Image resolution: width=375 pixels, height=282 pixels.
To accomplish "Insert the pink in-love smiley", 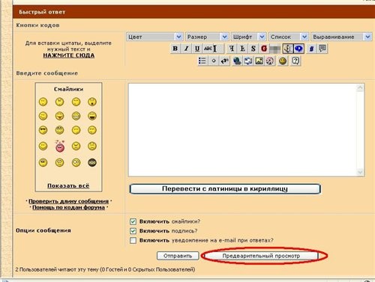I will 60,146.
